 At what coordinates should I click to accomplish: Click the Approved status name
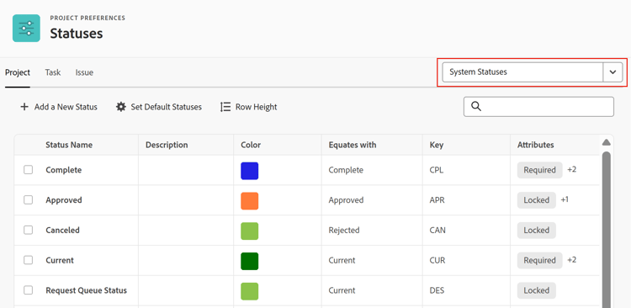pyautogui.click(x=64, y=200)
